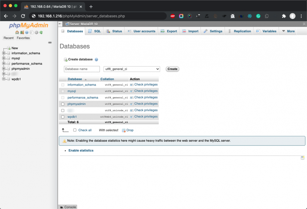Click the Collation column header
This screenshot has width=307, height=209.
click(x=107, y=79)
